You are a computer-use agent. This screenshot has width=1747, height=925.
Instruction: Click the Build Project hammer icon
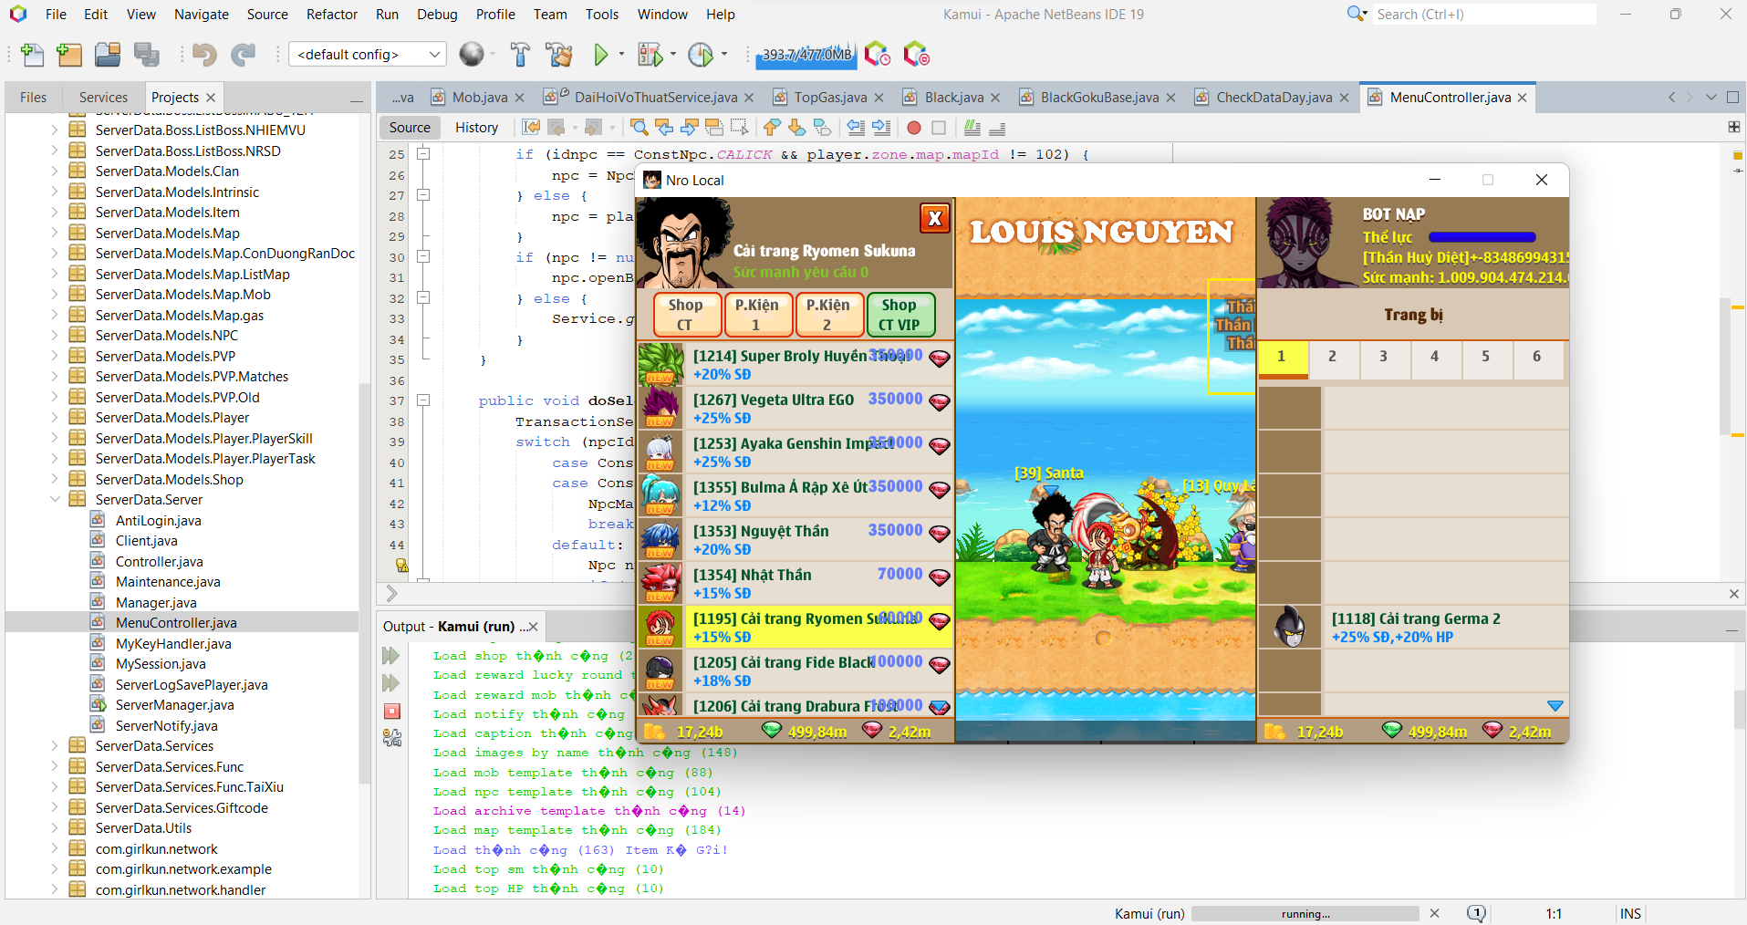click(520, 55)
